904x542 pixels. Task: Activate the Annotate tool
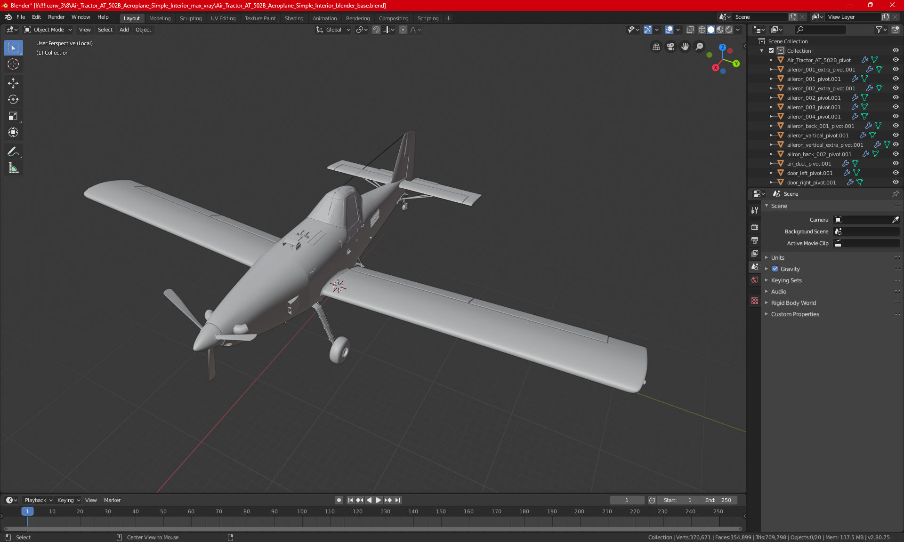coord(13,151)
